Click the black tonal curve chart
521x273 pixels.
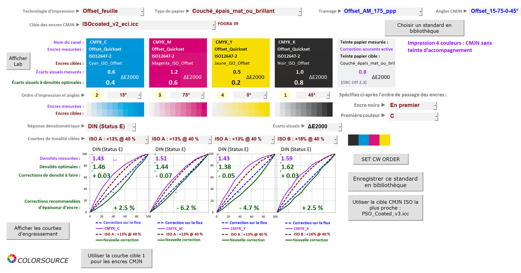coord(306,183)
